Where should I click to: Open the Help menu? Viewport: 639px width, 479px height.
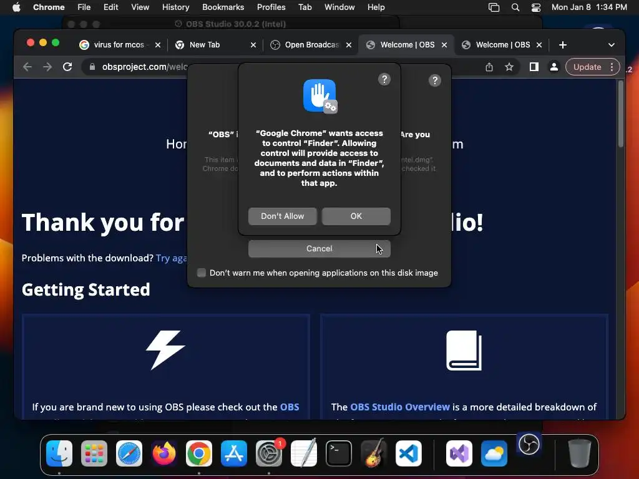click(x=376, y=7)
